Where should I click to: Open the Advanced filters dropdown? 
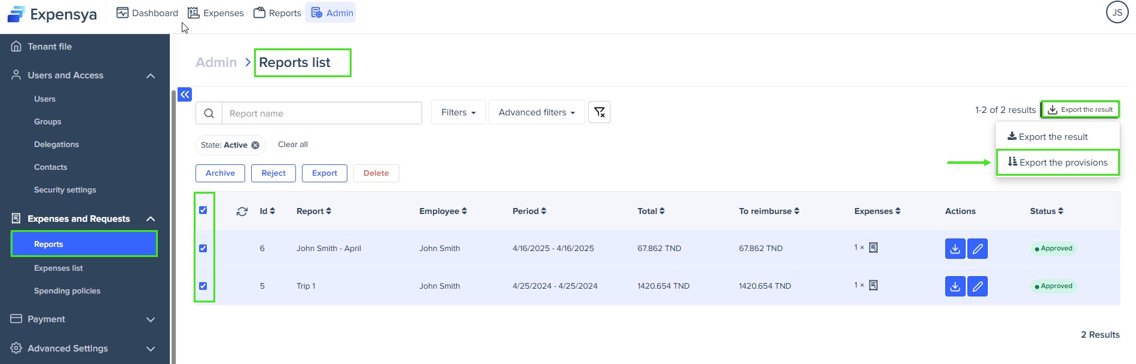(x=536, y=112)
